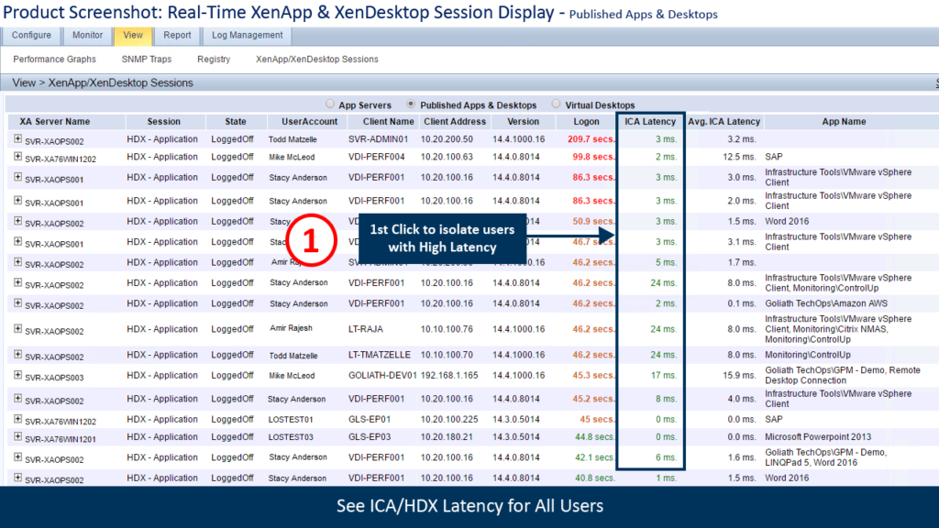Image resolution: width=939 pixels, height=528 pixels.
Task: Open the Log Management tab
Action: pyautogui.click(x=246, y=36)
